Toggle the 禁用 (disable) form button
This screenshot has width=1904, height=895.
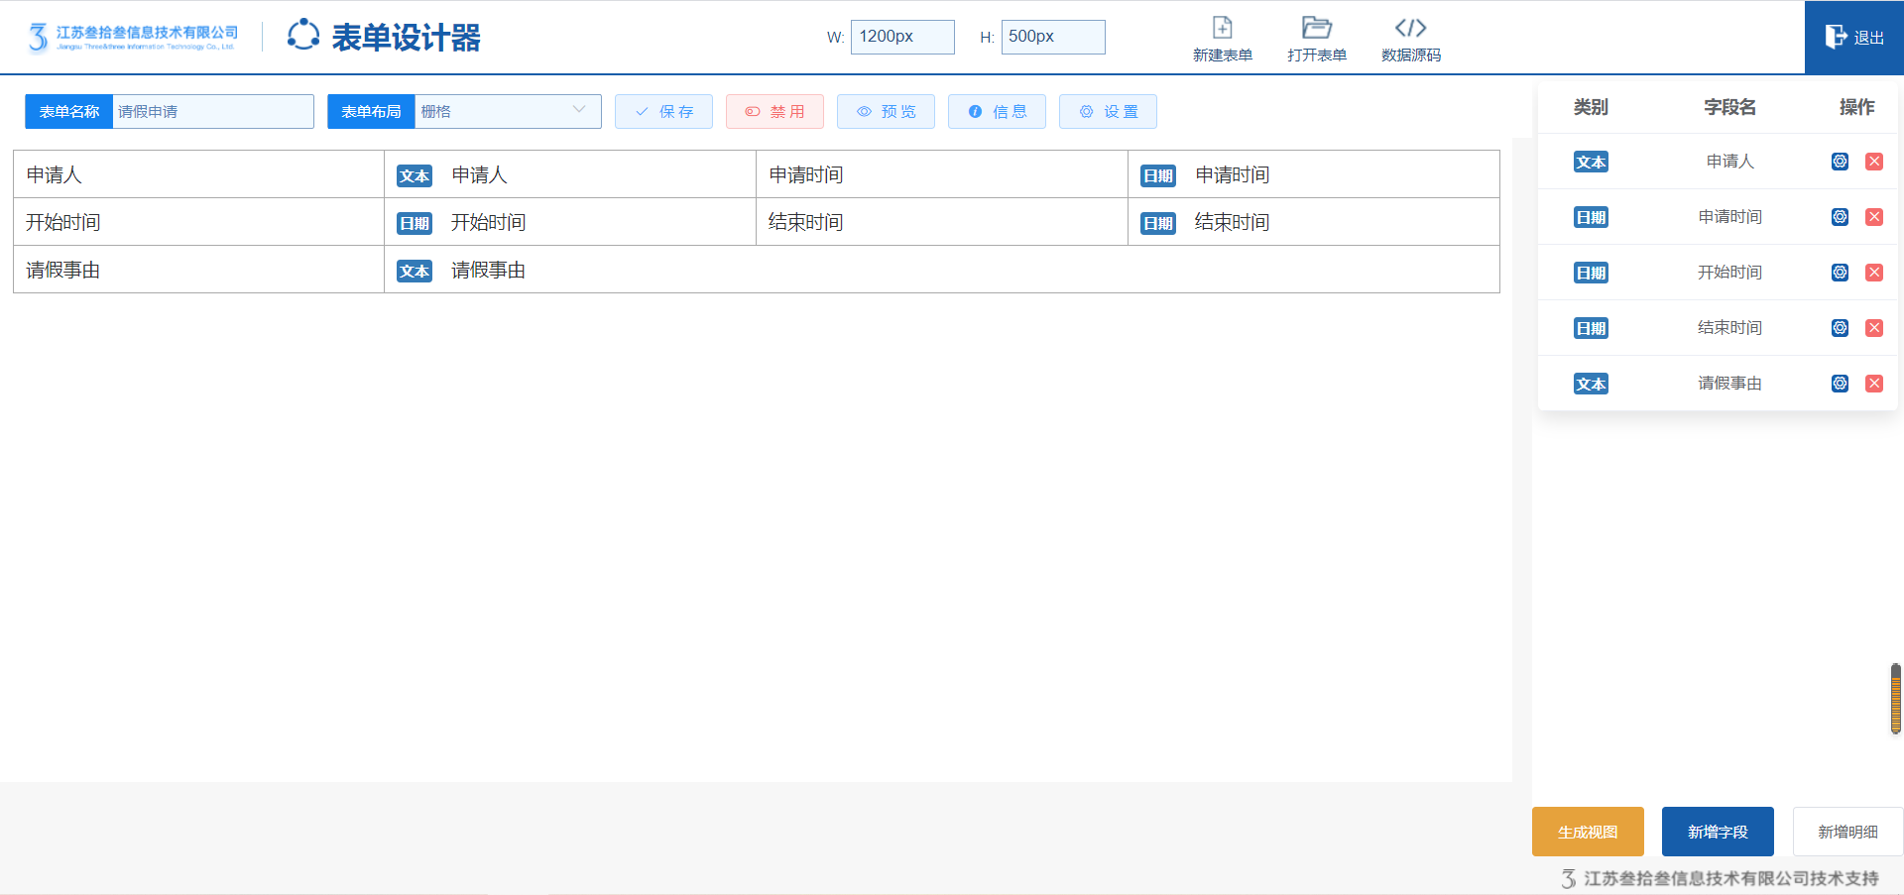(x=774, y=112)
